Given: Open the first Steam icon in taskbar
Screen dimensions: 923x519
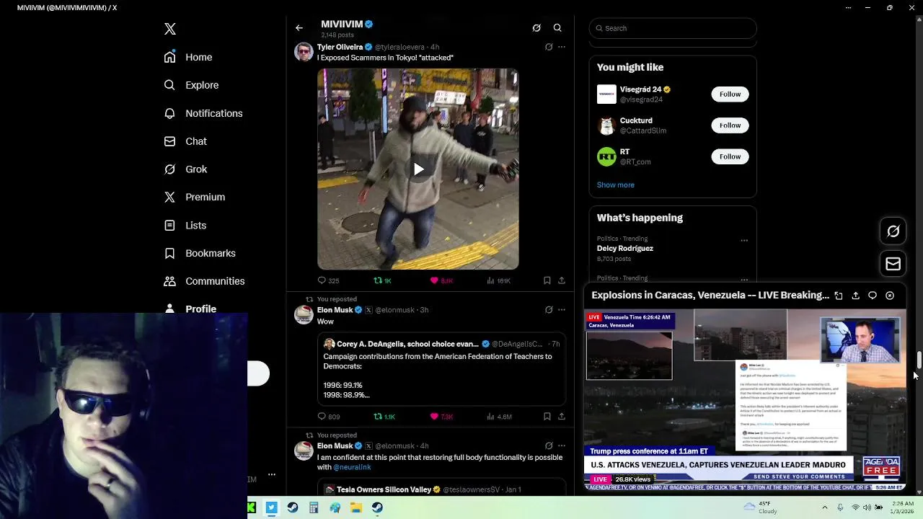Looking at the screenshot, I should (x=293, y=507).
